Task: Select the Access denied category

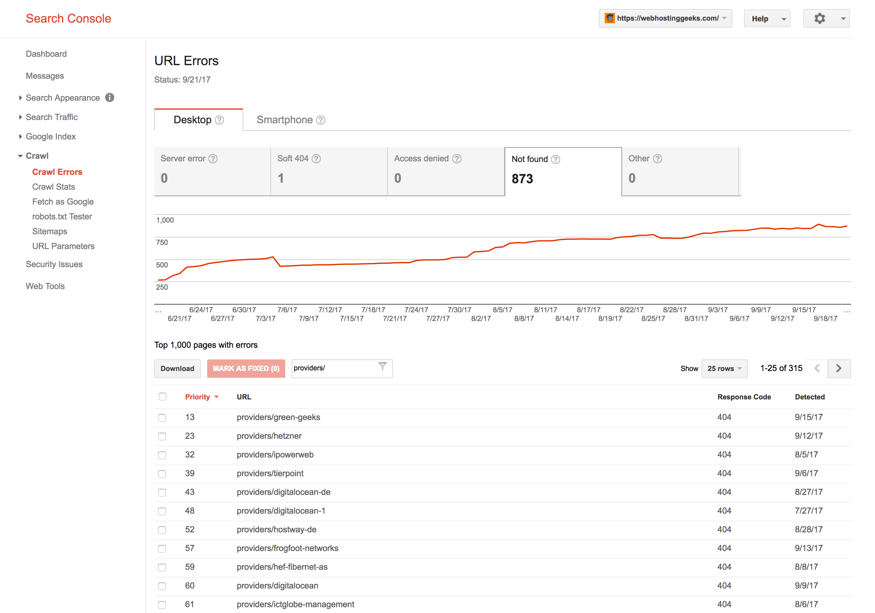Action: click(x=446, y=171)
